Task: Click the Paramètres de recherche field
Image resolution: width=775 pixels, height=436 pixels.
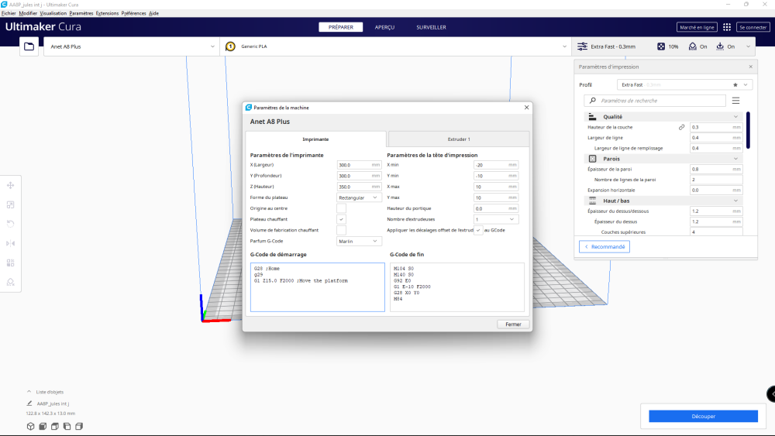Action: click(x=655, y=101)
